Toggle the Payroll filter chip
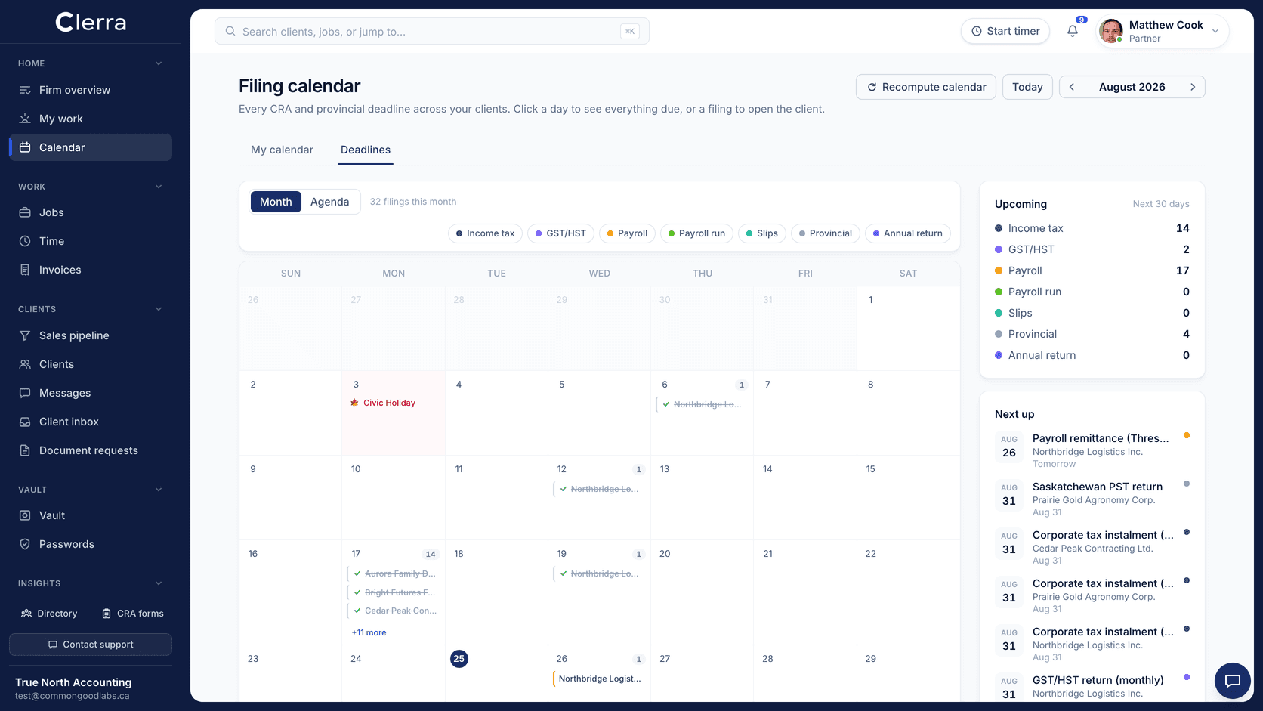 [x=627, y=233]
